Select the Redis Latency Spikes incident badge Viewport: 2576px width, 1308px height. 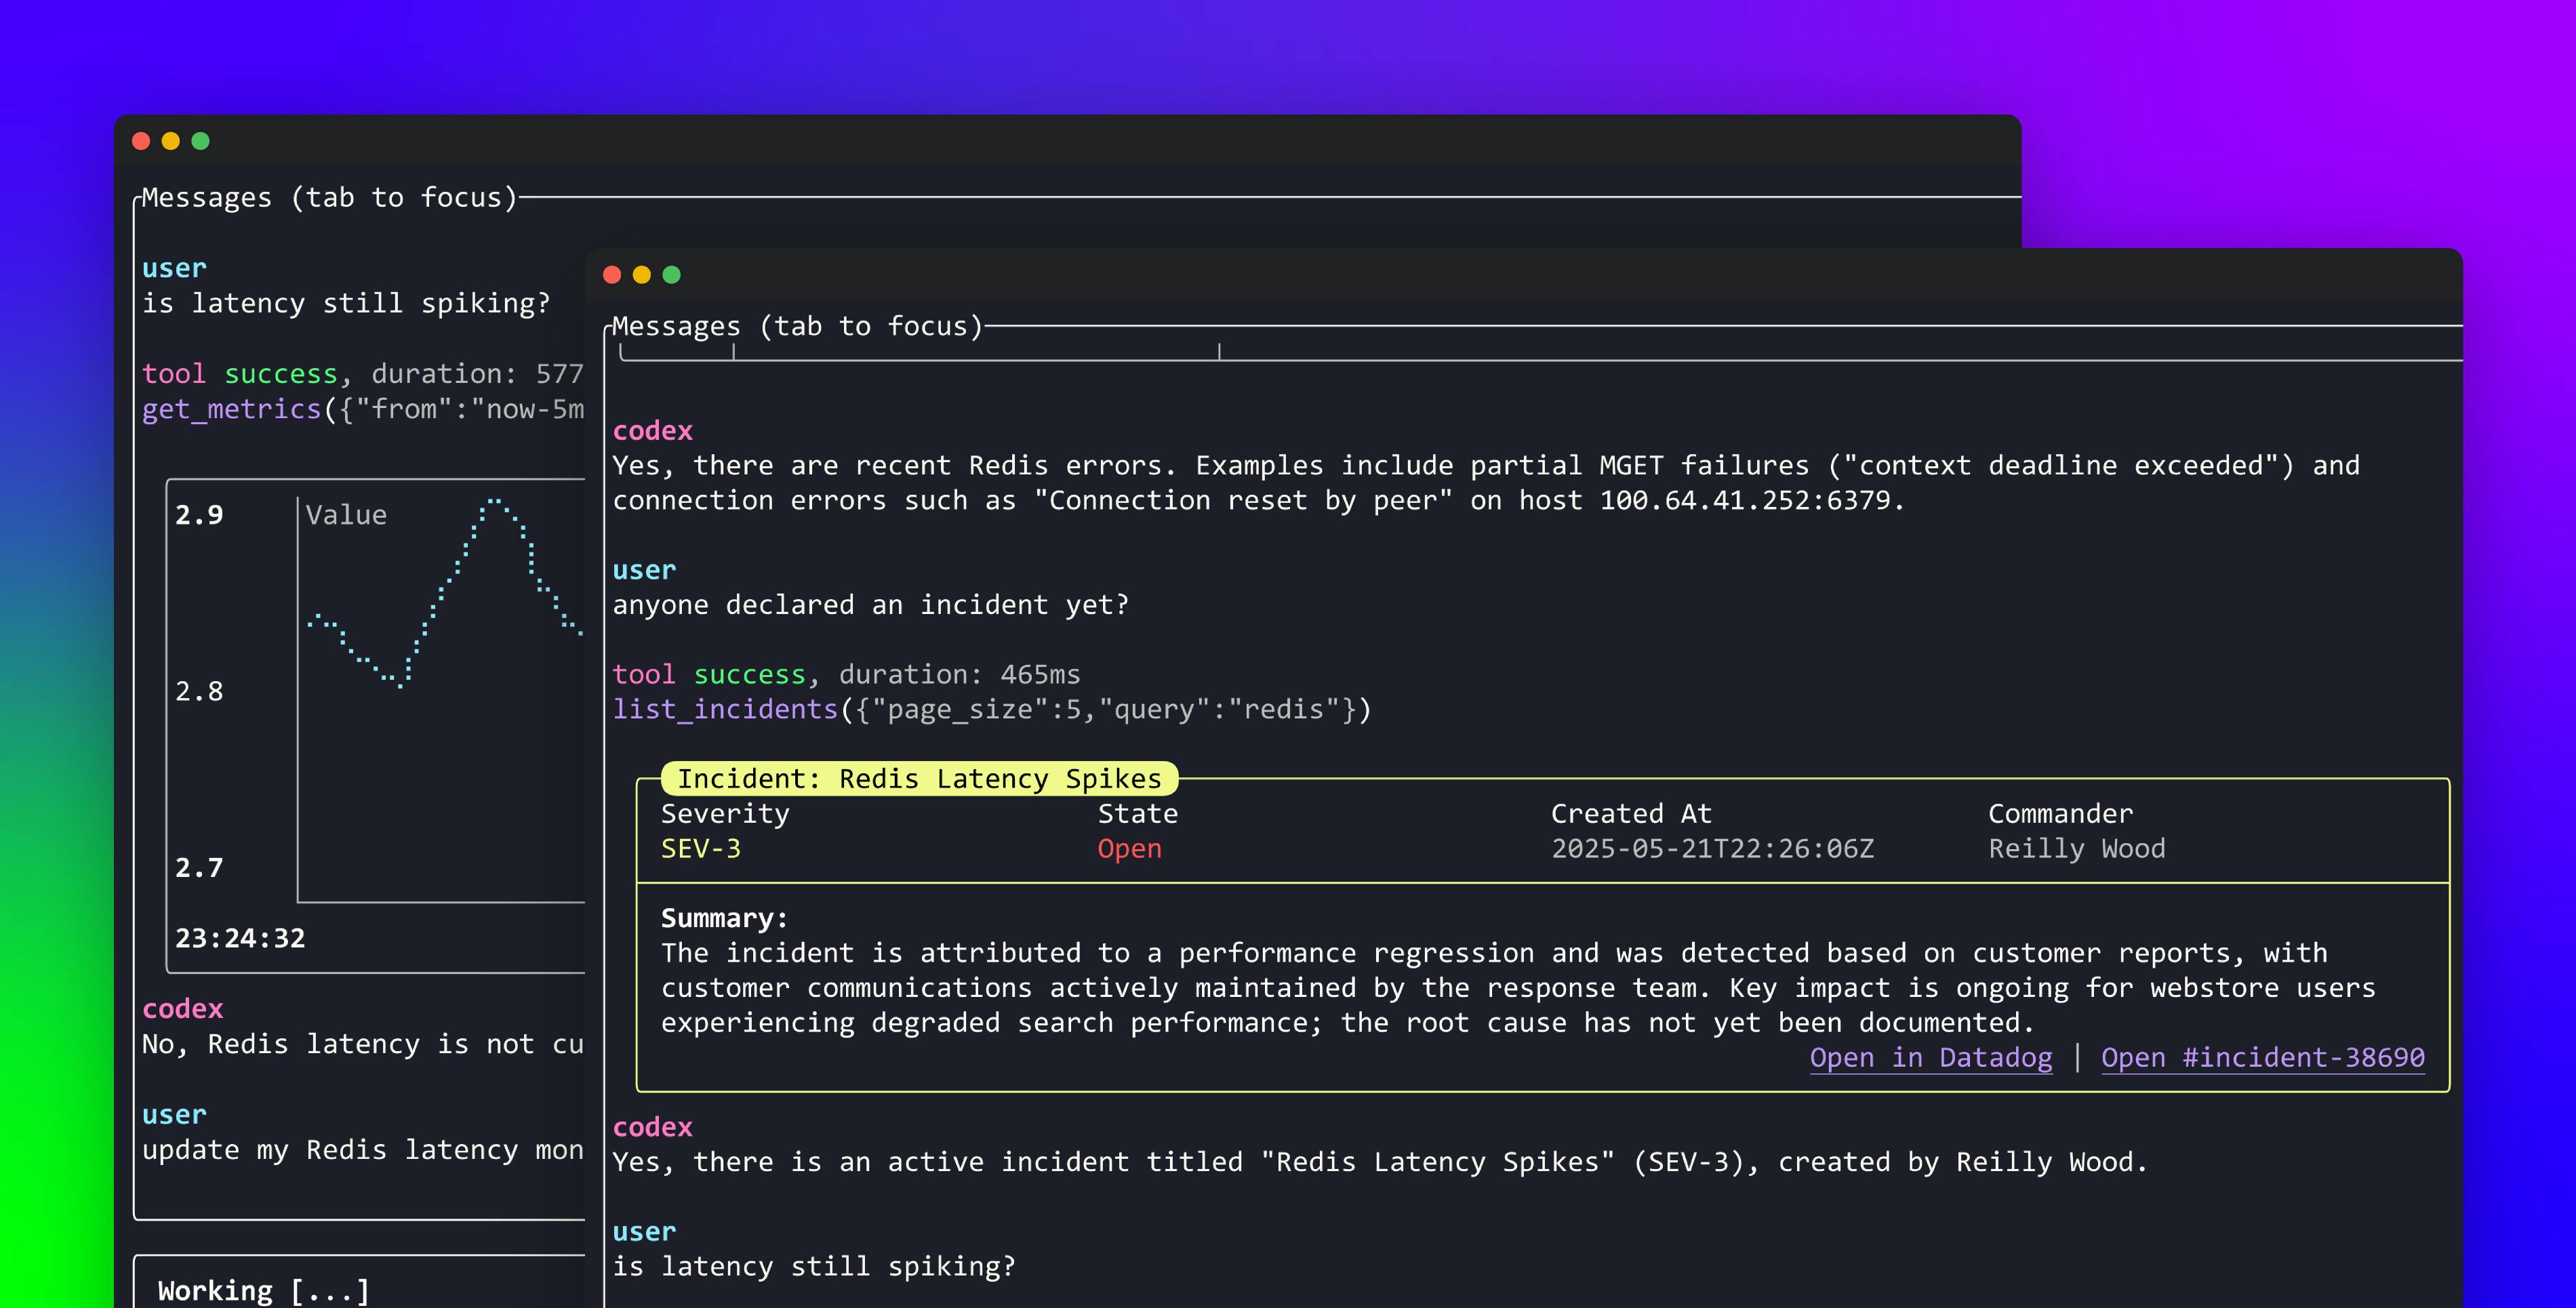pyautogui.click(x=919, y=778)
